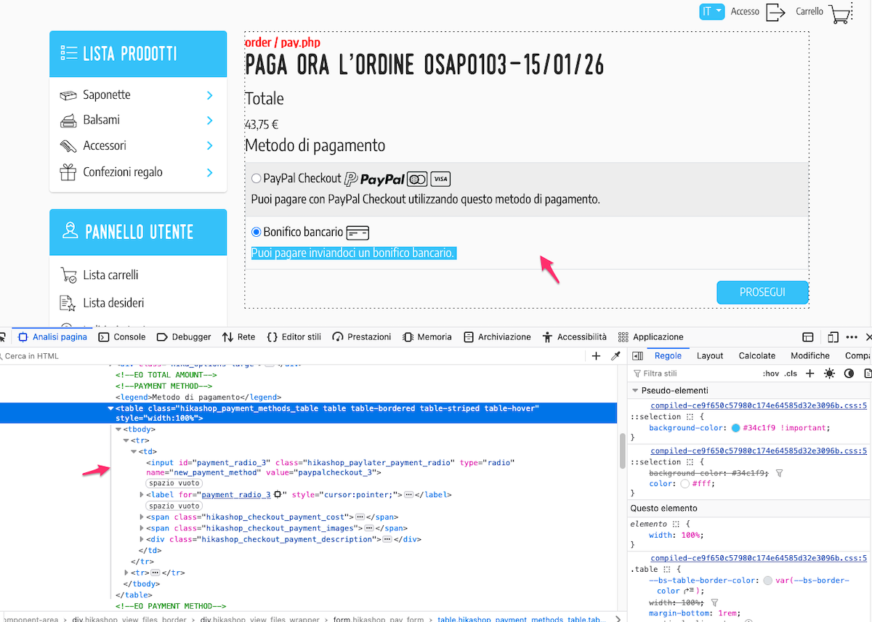The height and width of the screenshot is (622, 872).
Task: Switch to the Console tab
Action: (x=122, y=337)
